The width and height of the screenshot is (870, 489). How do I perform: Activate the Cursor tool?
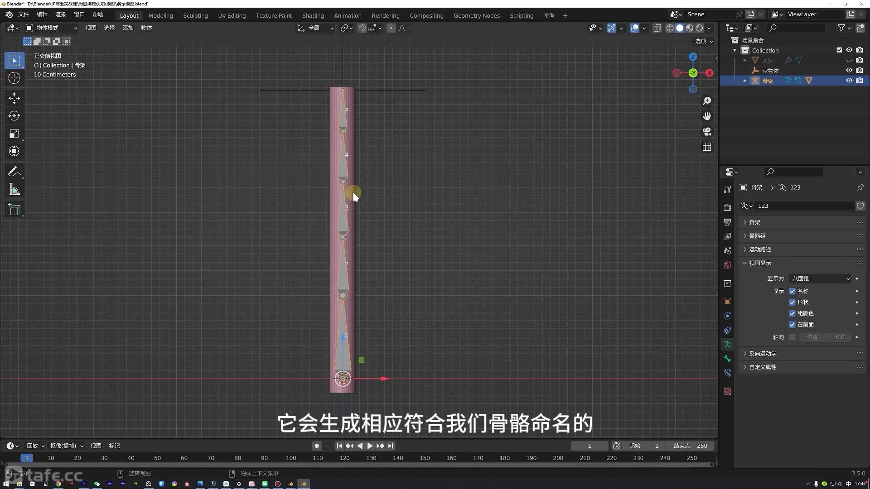click(x=14, y=78)
